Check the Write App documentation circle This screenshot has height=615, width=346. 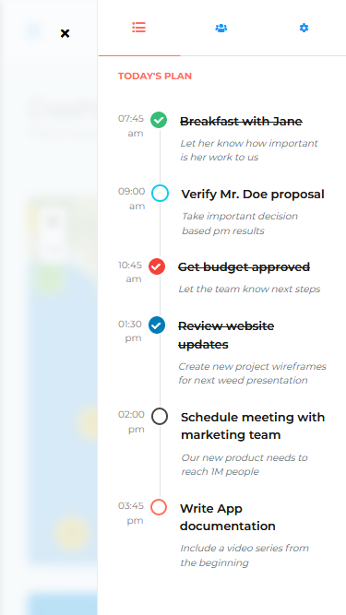point(159,507)
